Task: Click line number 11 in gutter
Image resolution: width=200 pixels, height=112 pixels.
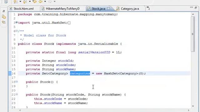Action: pyautogui.click(x=13, y=52)
